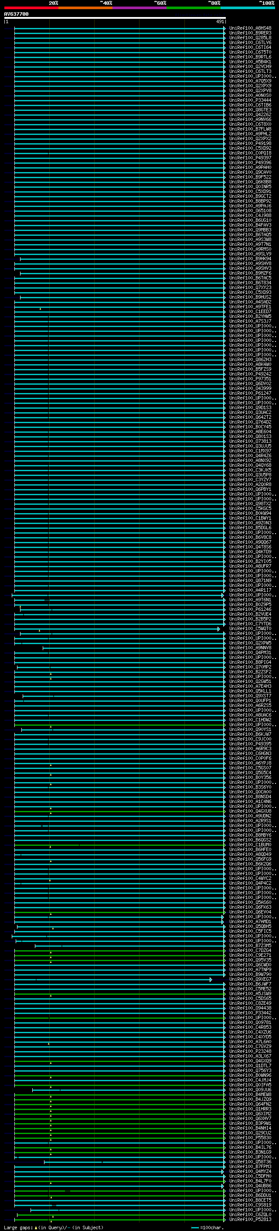The width and height of the screenshot is (279, 1231).
Task: Select the label UniRef100_B9GCT2
Action: point(250,197)
